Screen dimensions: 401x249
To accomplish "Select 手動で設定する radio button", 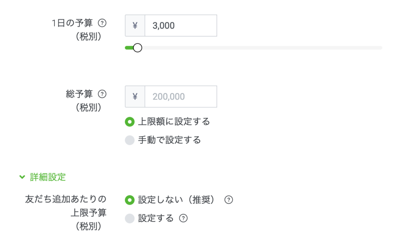I will (130, 140).
